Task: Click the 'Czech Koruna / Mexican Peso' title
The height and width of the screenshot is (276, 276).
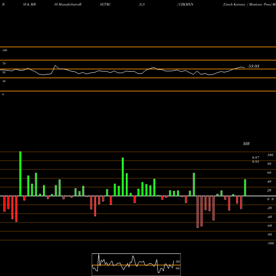Action: coord(247,4)
